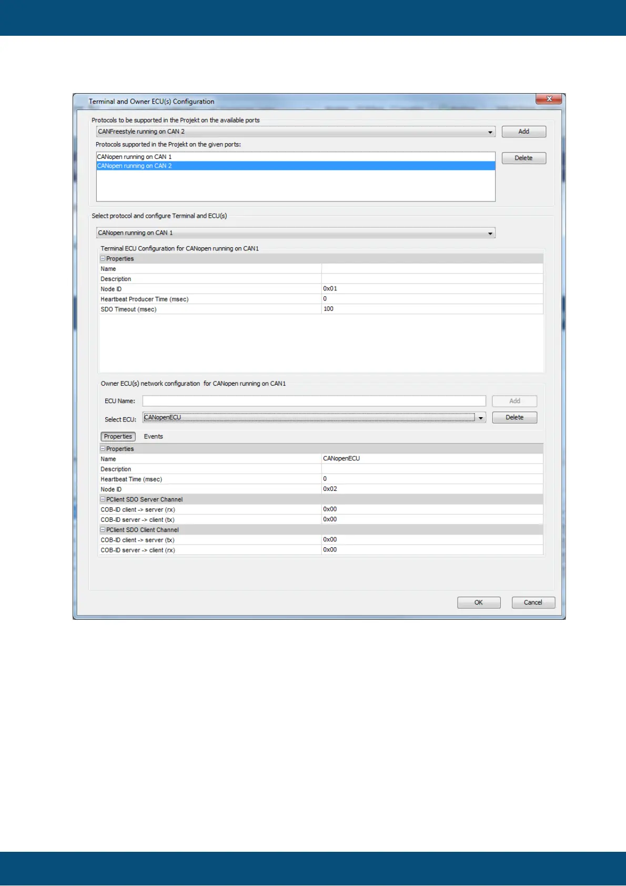626x886 pixels.
Task: Click the ECU Name input field
Action: click(314, 401)
